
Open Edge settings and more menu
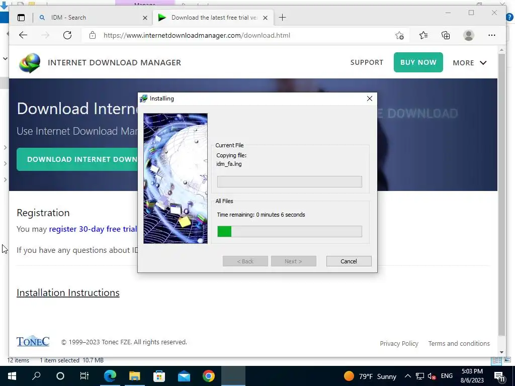[x=492, y=35]
